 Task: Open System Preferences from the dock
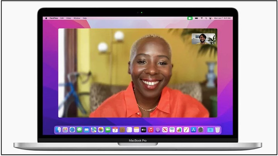click(201, 130)
